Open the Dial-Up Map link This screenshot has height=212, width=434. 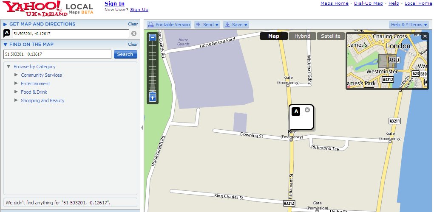pyautogui.click(x=369, y=3)
